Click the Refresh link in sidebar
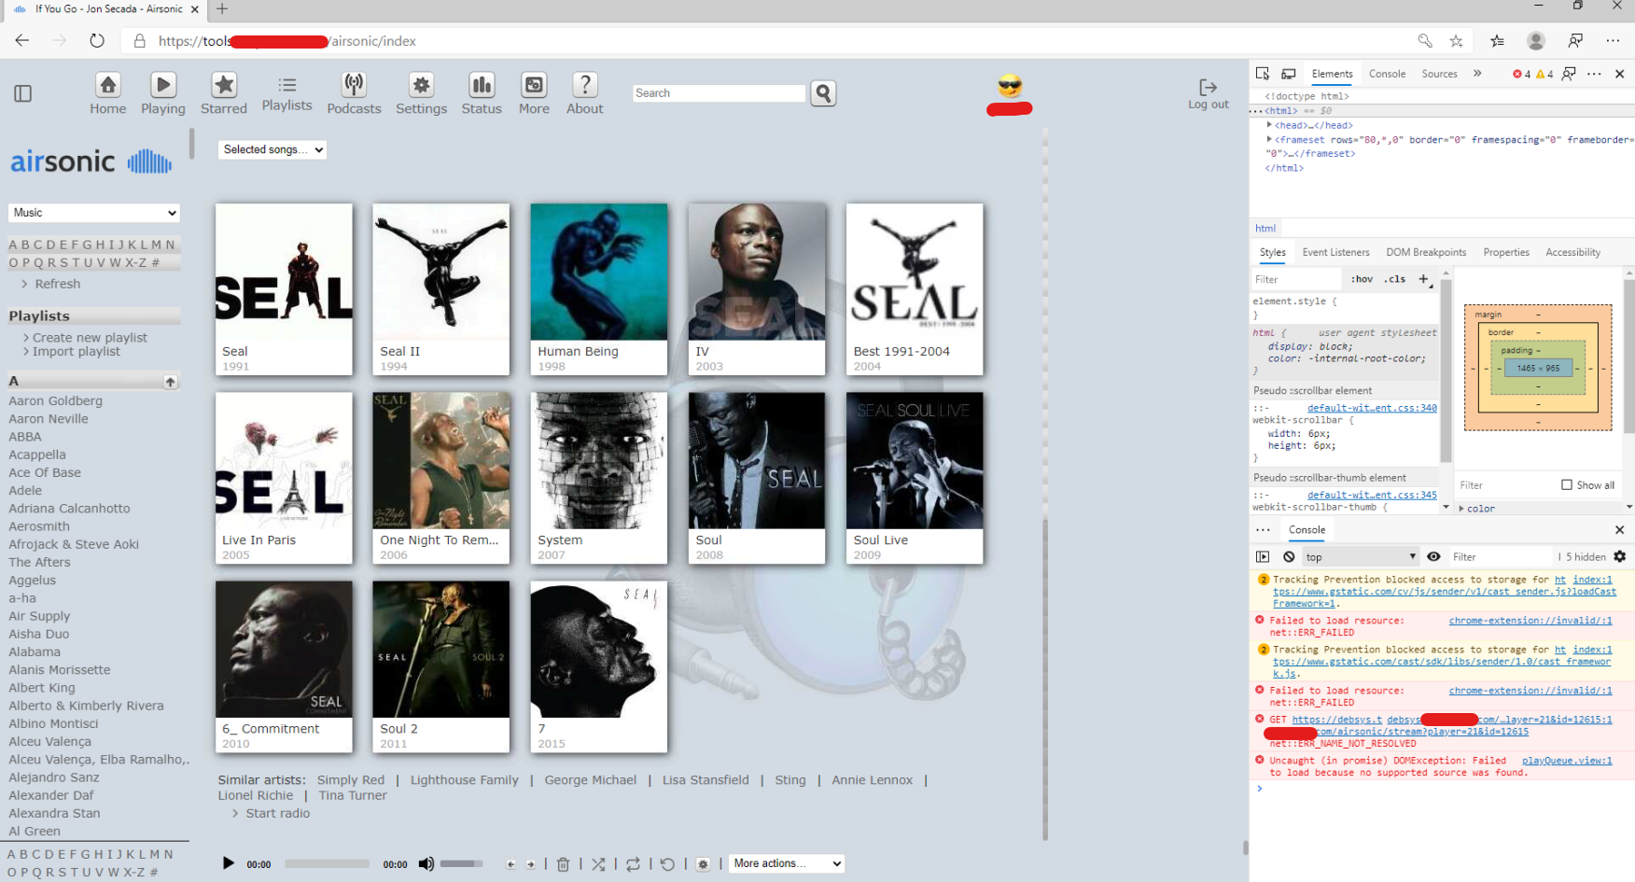The height and width of the screenshot is (882, 1635). pos(57,284)
